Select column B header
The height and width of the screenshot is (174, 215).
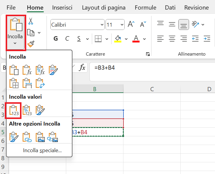click(x=95, y=89)
